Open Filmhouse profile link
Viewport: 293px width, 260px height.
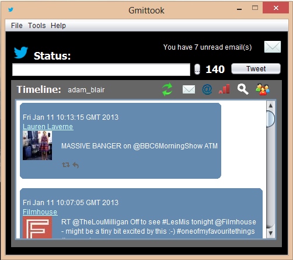tap(40, 212)
